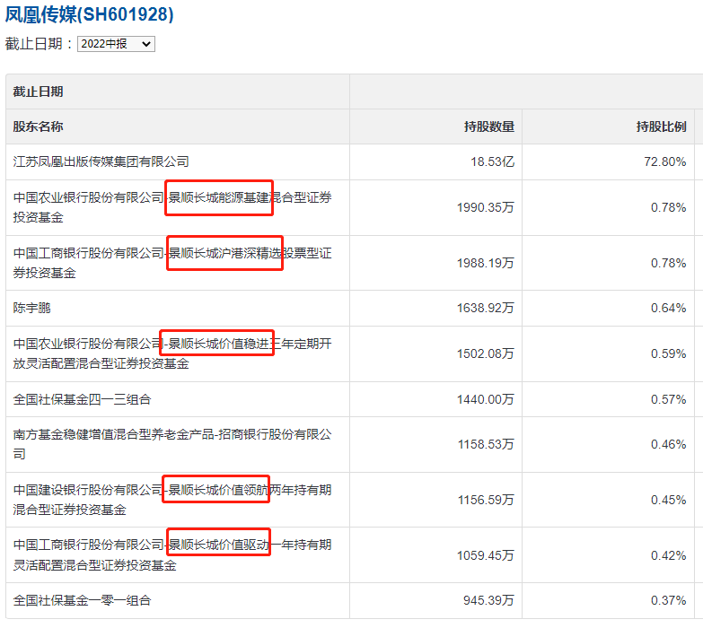Click the 1156.59万 holding amount

pyautogui.click(x=486, y=500)
